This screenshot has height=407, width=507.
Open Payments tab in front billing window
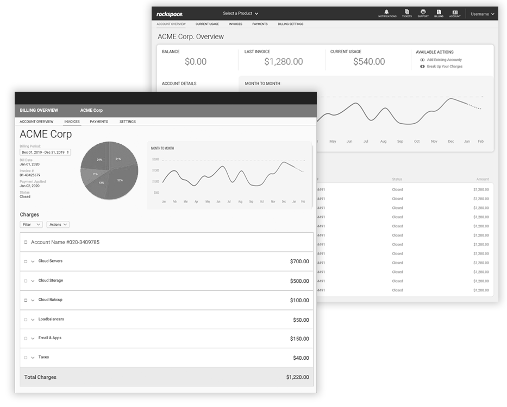pos(99,122)
